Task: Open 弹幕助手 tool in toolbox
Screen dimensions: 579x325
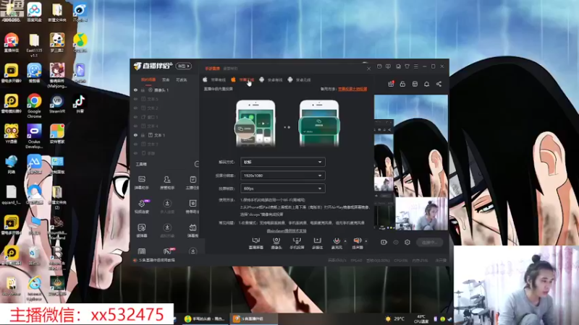Action: 142,183
